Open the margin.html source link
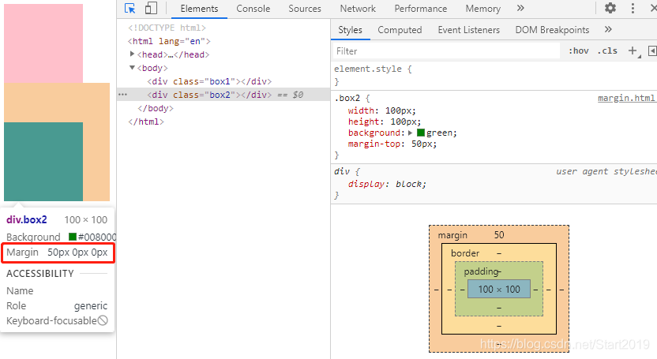 tap(626, 98)
